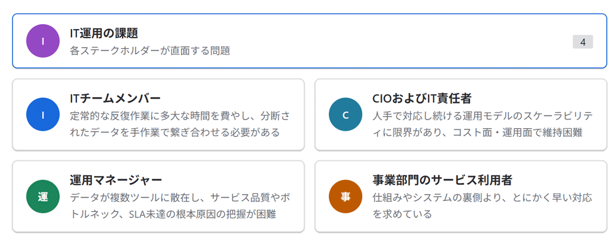The image size is (616, 239).
Task: Click the green 運 avatar for 運用マネージャー
Action: coord(43,196)
